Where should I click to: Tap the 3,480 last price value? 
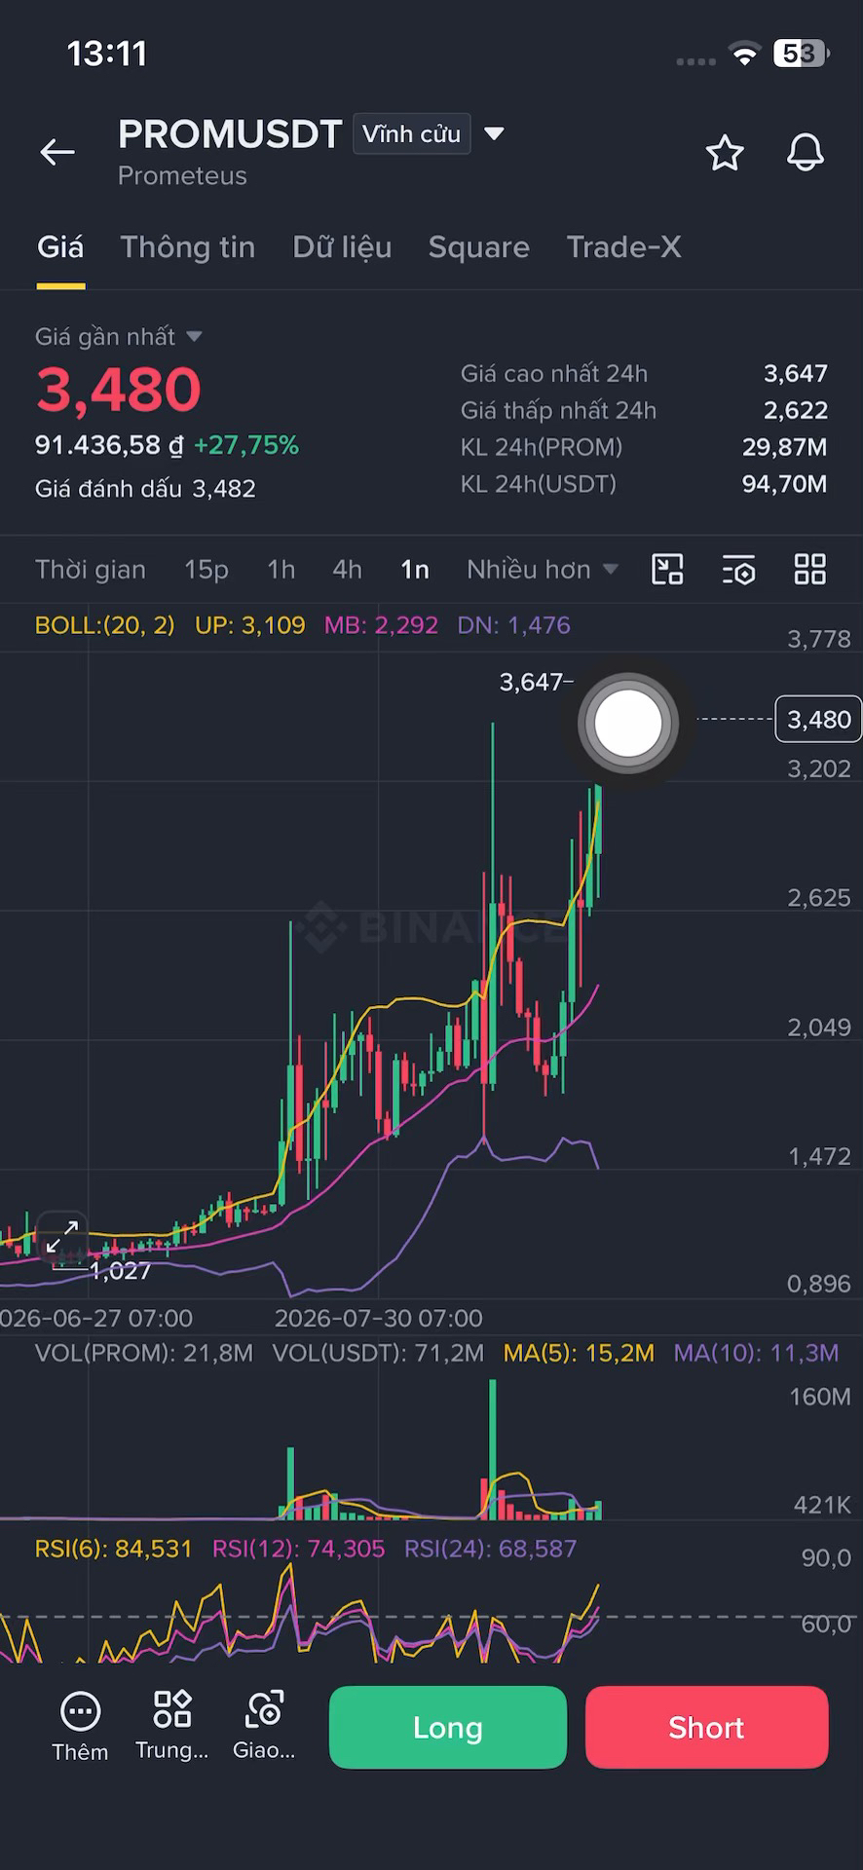(x=119, y=390)
